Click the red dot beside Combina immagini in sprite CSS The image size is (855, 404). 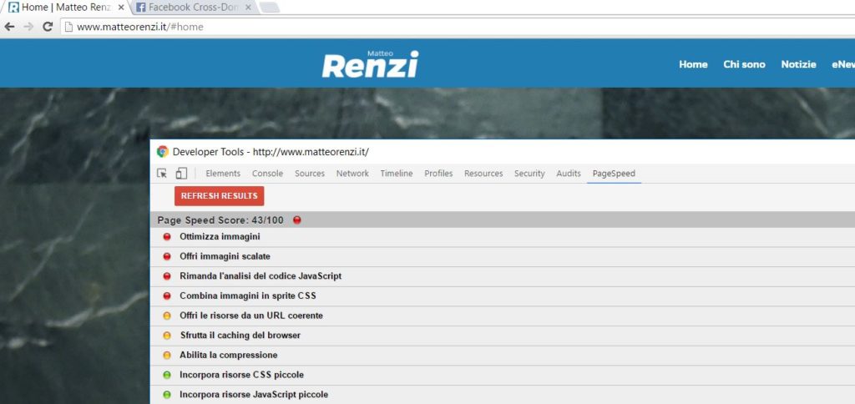pyautogui.click(x=167, y=296)
